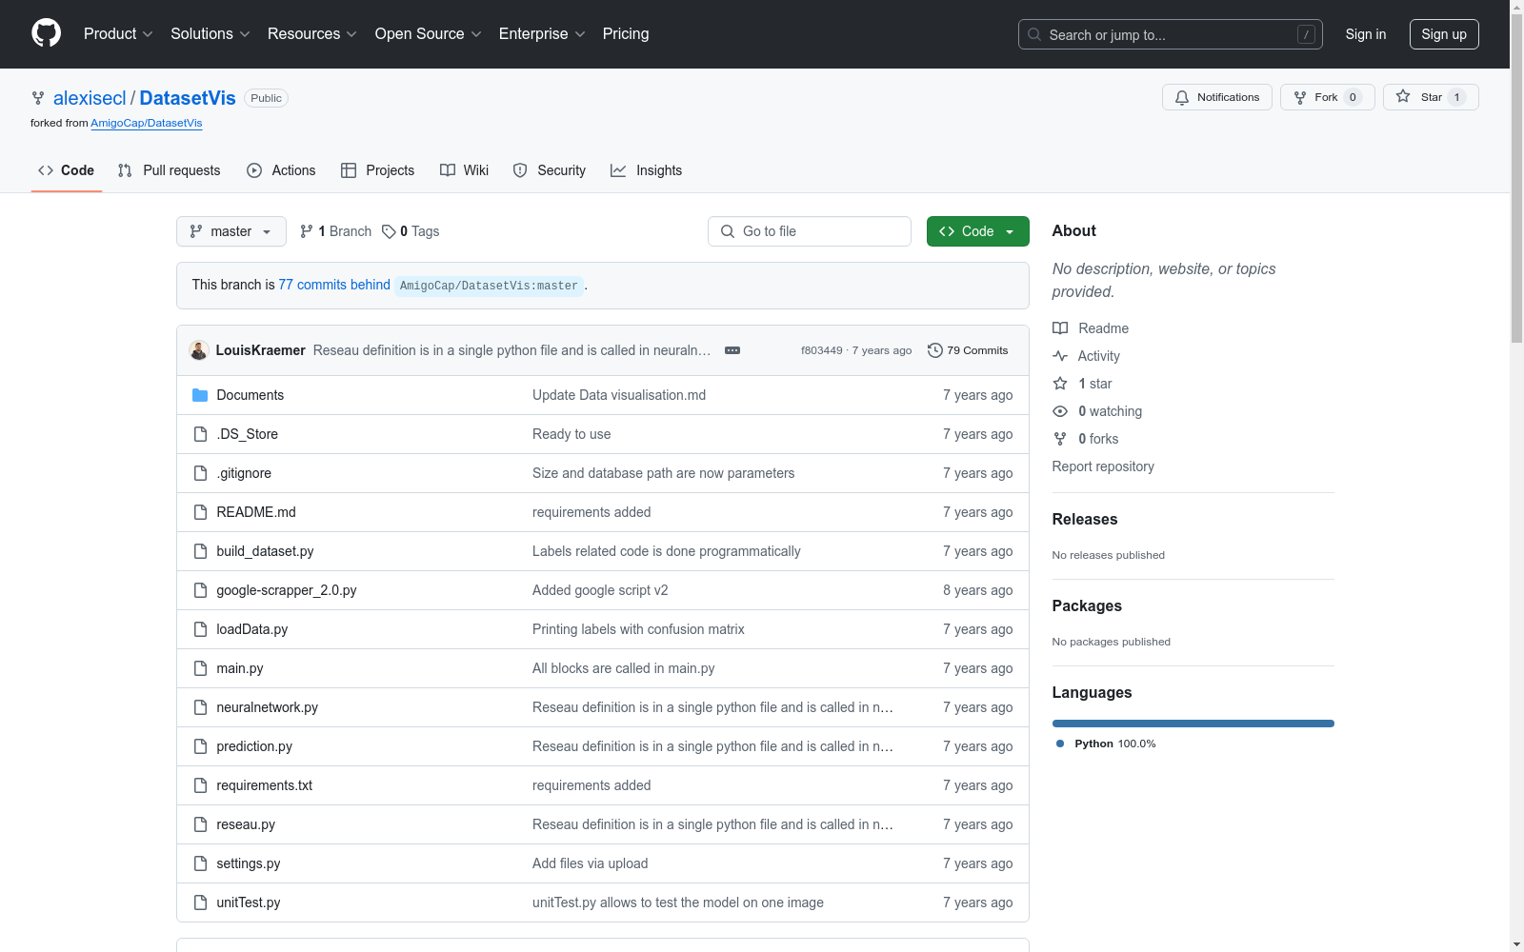
Task: Click the .gitignore file icon
Action: point(200,473)
